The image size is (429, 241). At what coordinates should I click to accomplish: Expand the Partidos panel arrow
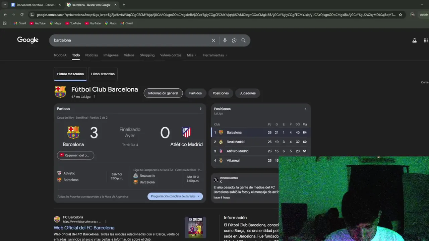(200, 109)
